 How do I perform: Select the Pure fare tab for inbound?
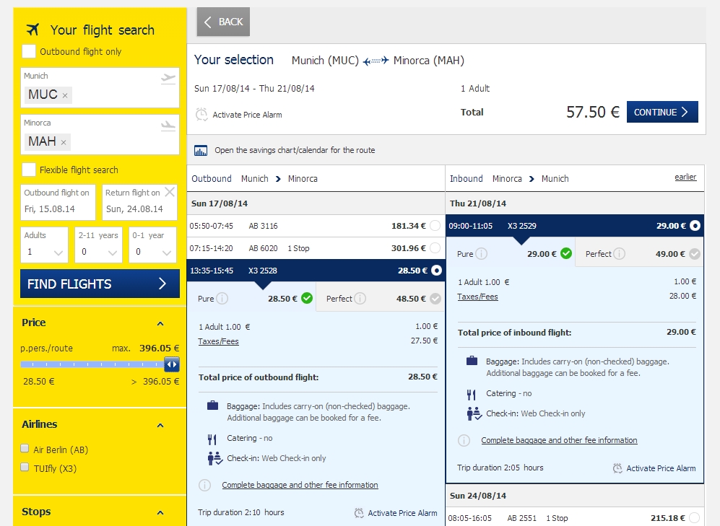[510, 254]
